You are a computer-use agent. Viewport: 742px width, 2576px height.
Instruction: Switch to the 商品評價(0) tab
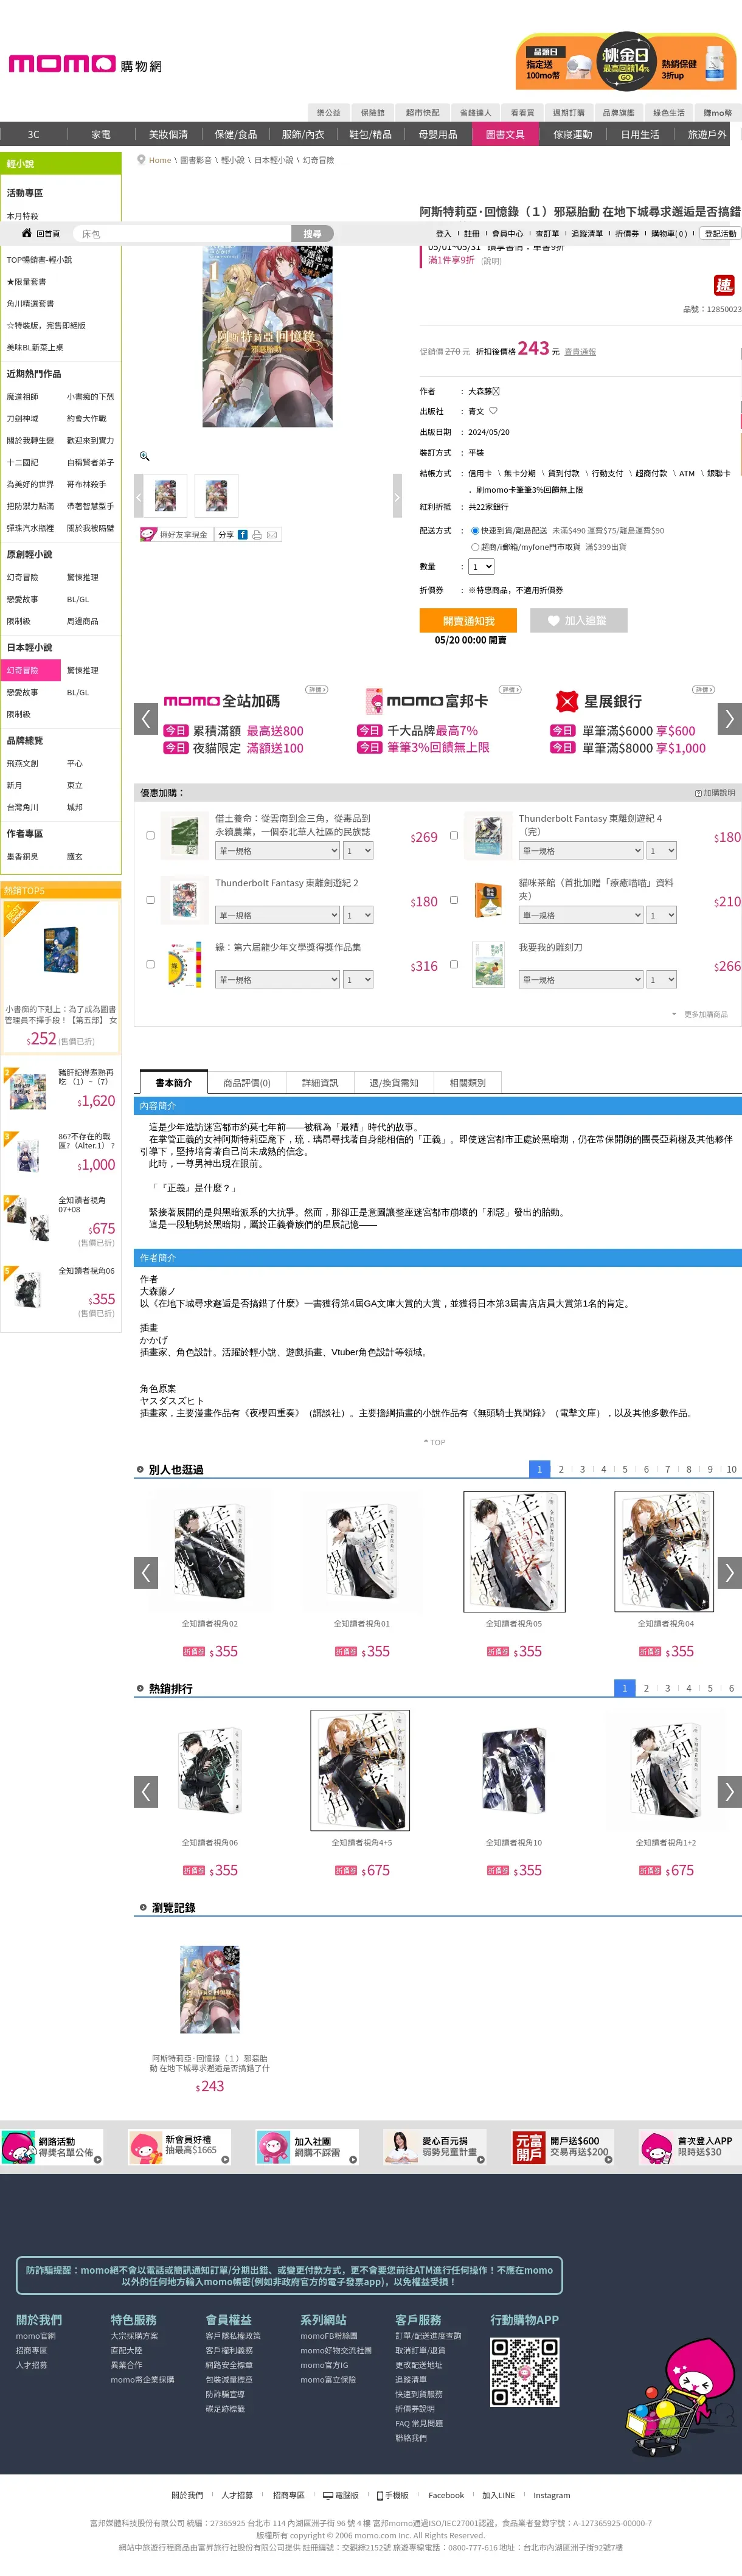[x=247, y=1083]
